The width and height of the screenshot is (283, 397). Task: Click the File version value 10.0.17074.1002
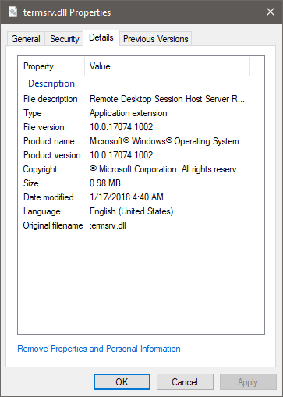click(122, 127)
